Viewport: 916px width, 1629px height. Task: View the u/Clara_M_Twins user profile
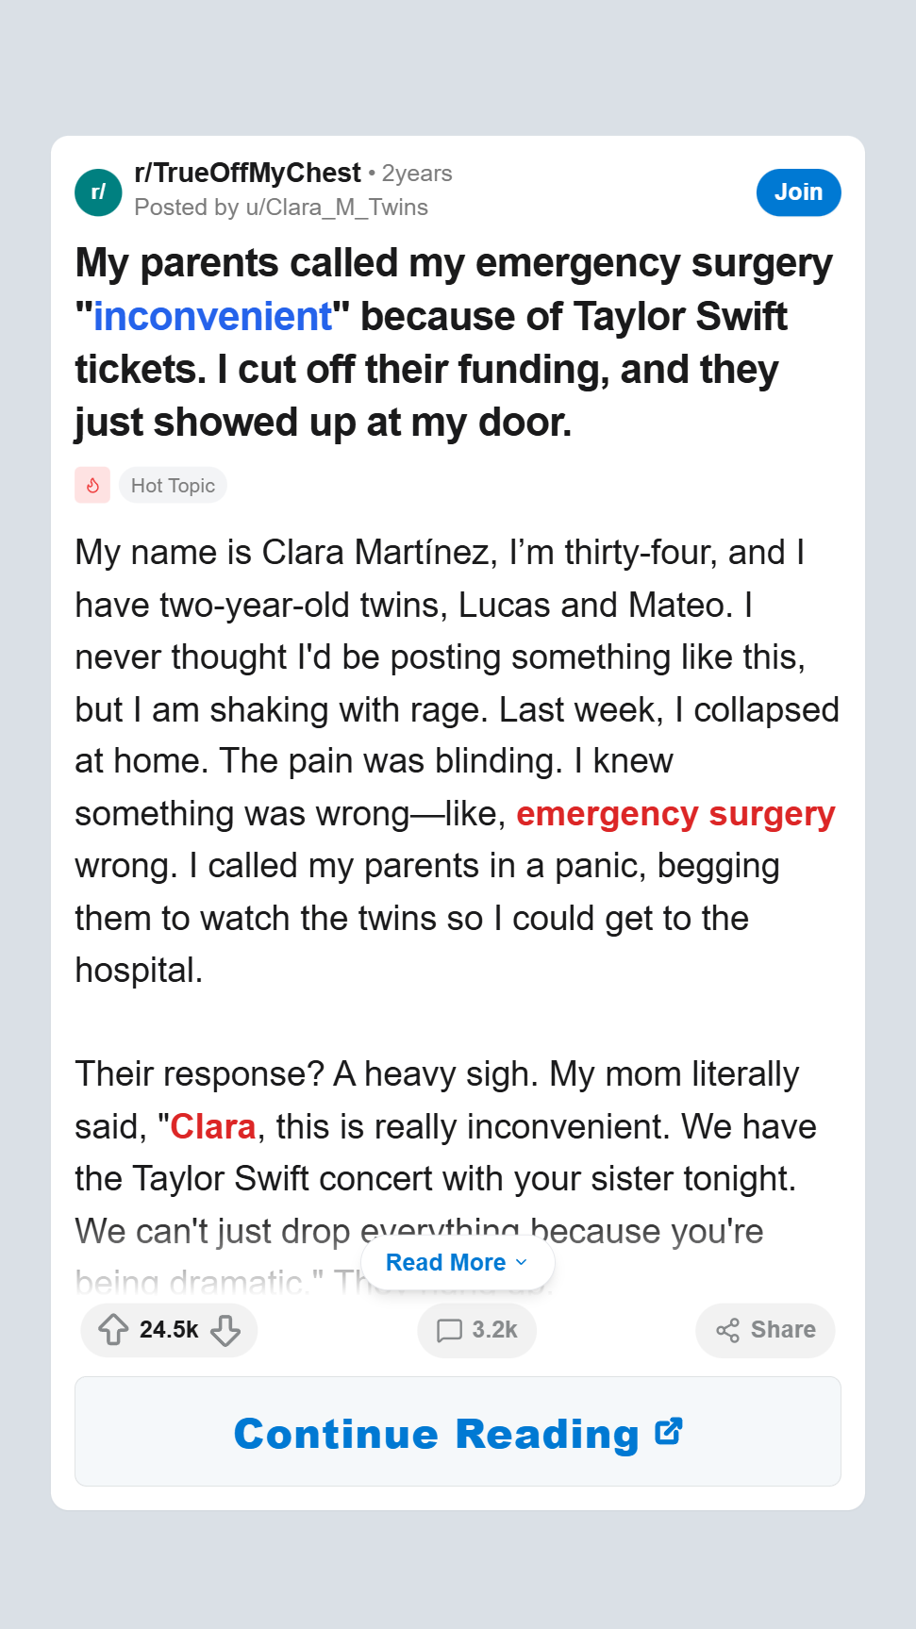pyautogui.click(x=336, y=208)
